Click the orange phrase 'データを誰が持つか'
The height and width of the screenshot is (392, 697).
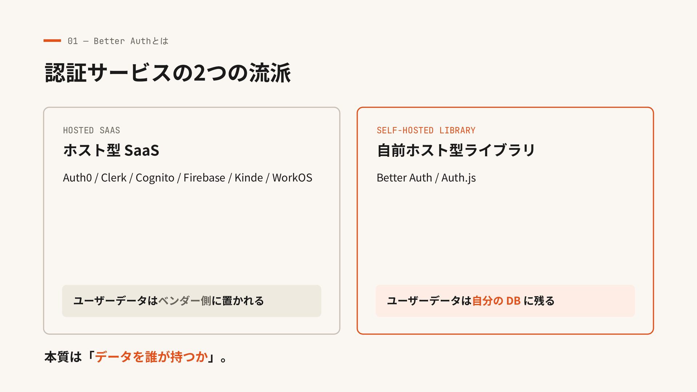click(151, 357)
